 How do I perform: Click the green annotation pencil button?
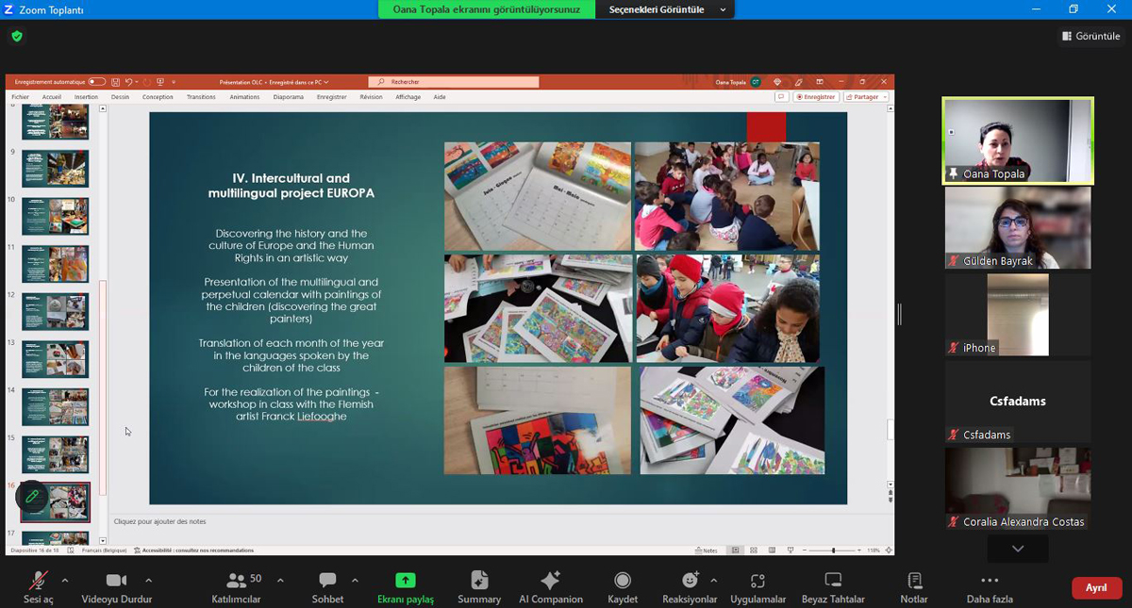[x=31, y=496]
